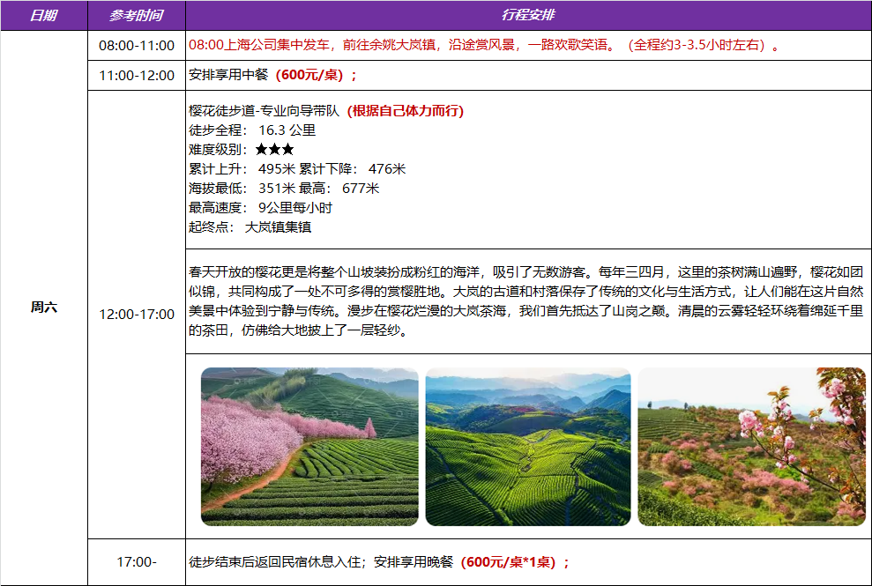Click the 徒步全程 16.3 公里 line
Screen dimensions: 872x586
coord(252,130)
